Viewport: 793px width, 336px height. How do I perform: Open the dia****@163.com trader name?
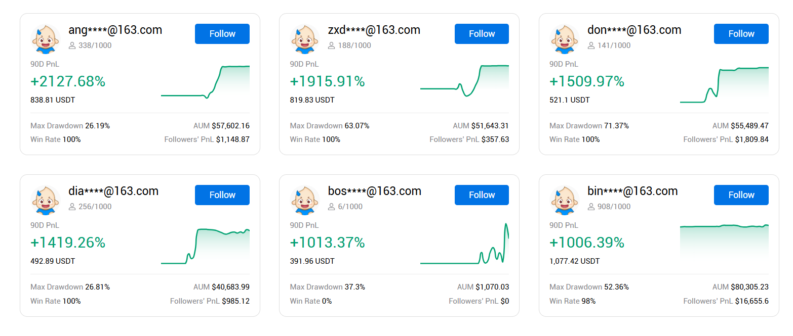(113, 191)
